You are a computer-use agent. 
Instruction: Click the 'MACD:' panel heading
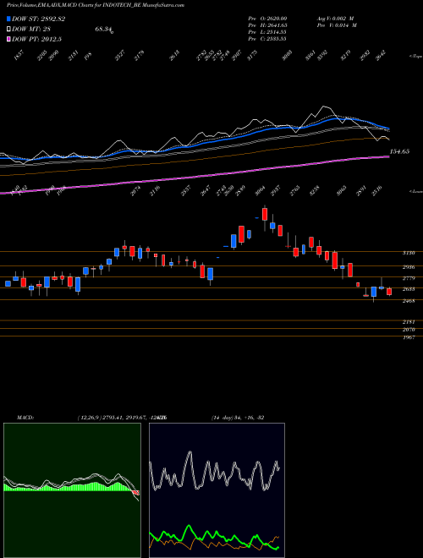coord(25,418)
